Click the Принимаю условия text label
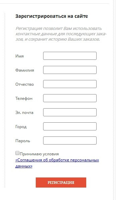121x200 pixels. (39, 154)
